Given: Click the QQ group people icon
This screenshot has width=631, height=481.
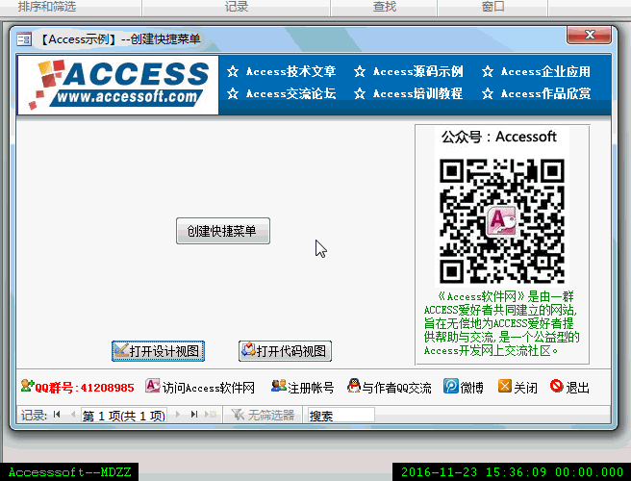Looking at the screenshot, I should pos(27,386).
